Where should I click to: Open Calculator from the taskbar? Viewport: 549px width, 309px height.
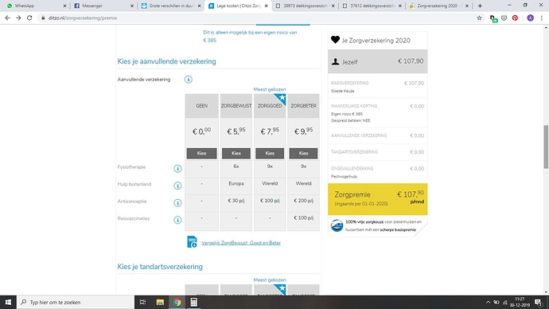pyautogui.click(x=193, y=302)
